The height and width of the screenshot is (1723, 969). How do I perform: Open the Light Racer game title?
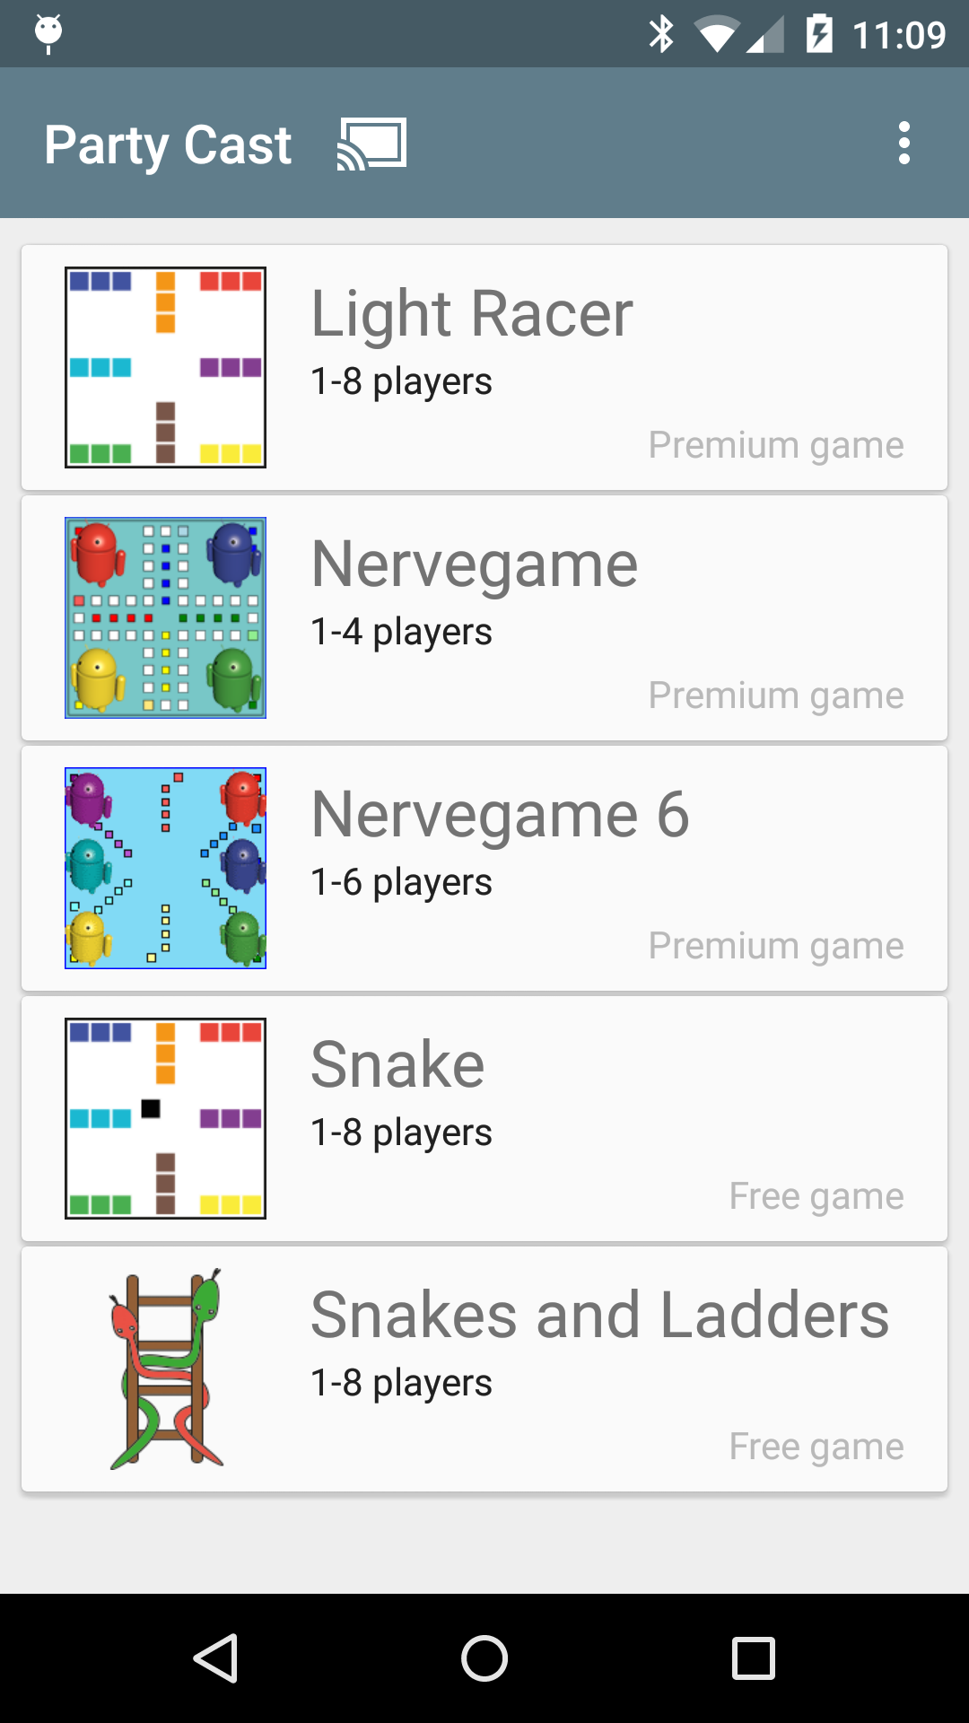tap(472, 314)
